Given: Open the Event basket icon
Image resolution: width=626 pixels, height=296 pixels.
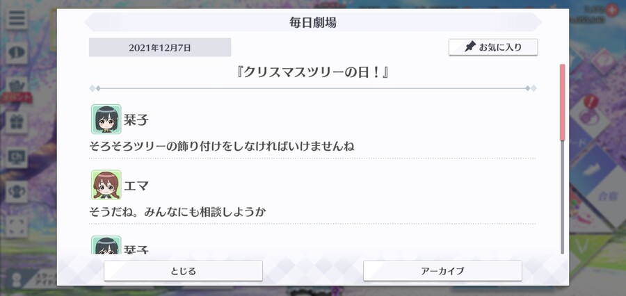Looking at the screenshot, I should (x=17, y=88).
